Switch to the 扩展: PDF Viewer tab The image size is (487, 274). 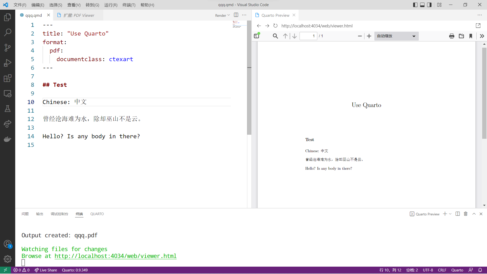click(78, 15)
